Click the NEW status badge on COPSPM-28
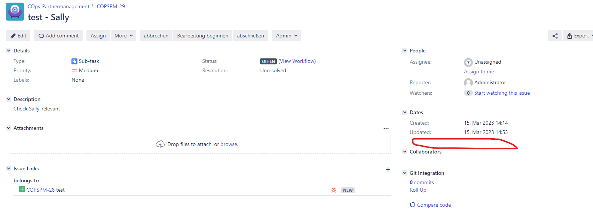Screen dimensions: 593x216 tap(348, 190)
